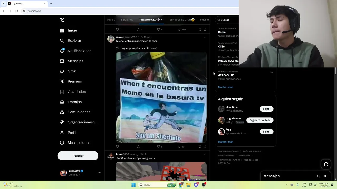Open the #TREASURE trending topic
The width and height of the screenshot is (337, 189).
click(226, 75)
